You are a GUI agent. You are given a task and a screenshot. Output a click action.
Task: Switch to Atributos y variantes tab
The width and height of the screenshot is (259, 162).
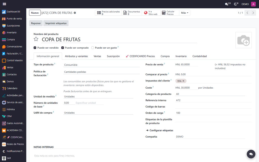point(76,56)
